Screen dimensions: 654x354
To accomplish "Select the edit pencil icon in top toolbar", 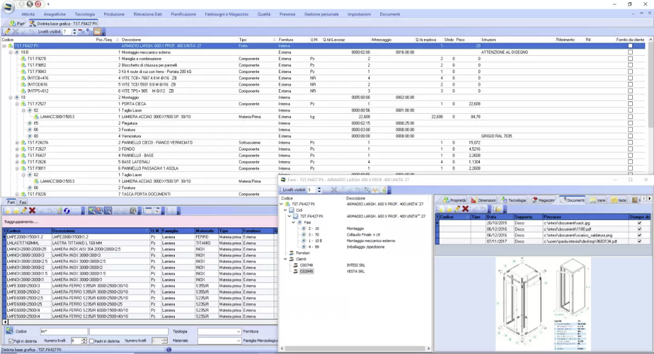I will point(8,31).
